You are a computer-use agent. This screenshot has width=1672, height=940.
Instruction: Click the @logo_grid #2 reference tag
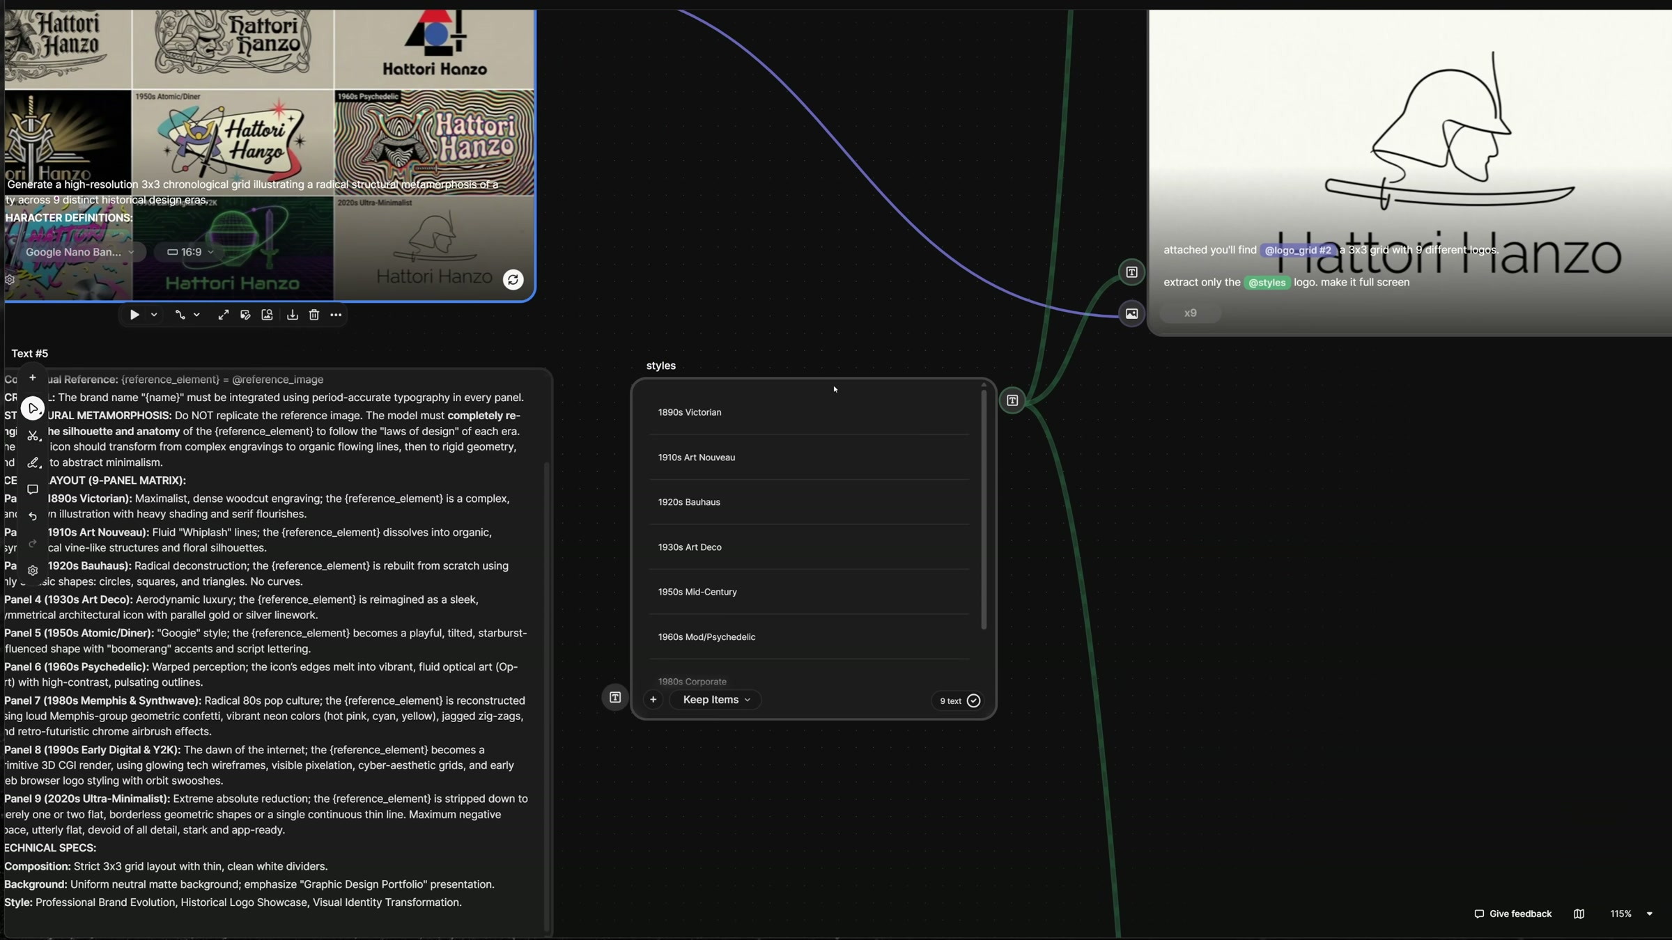pos(1298,250)
